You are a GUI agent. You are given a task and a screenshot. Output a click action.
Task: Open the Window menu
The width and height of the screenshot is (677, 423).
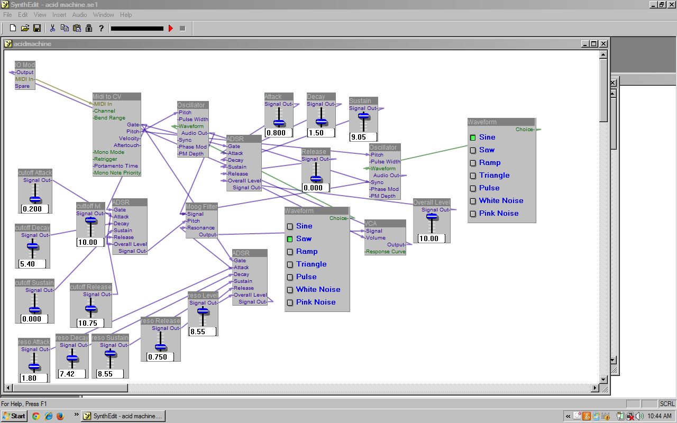click(103, 15)
